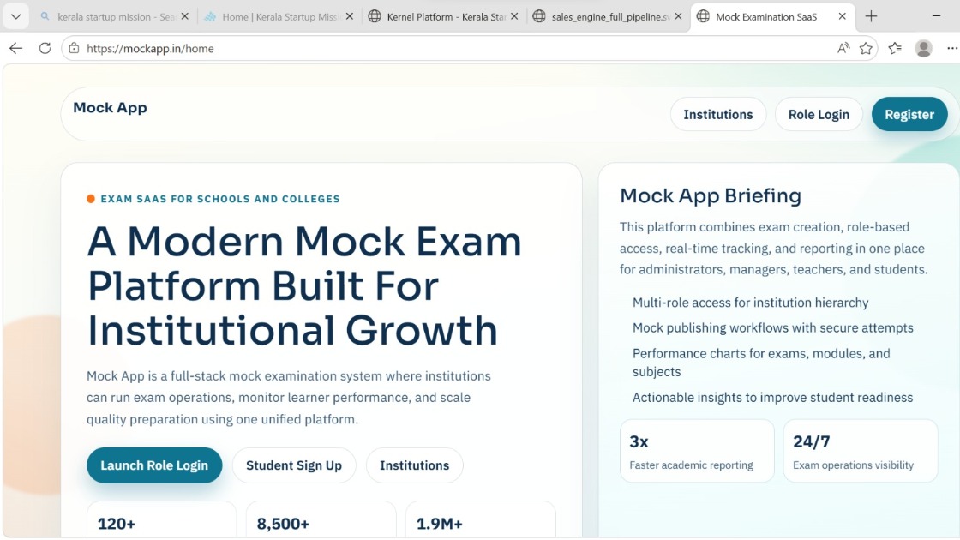Open a new browser tab

pyautogui.click(x=871, y=16)
